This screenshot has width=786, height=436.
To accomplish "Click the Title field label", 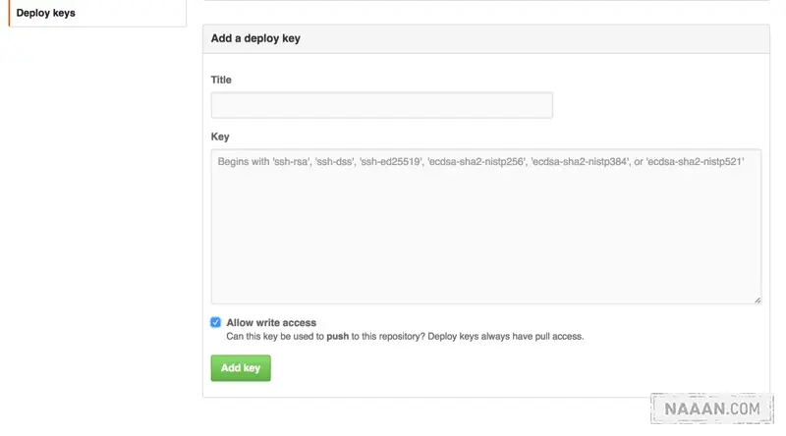I will coord(221,80).
